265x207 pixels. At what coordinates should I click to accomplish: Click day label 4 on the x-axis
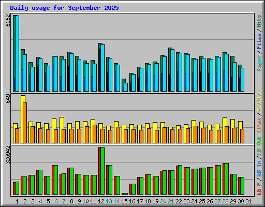tap(40, 201)
